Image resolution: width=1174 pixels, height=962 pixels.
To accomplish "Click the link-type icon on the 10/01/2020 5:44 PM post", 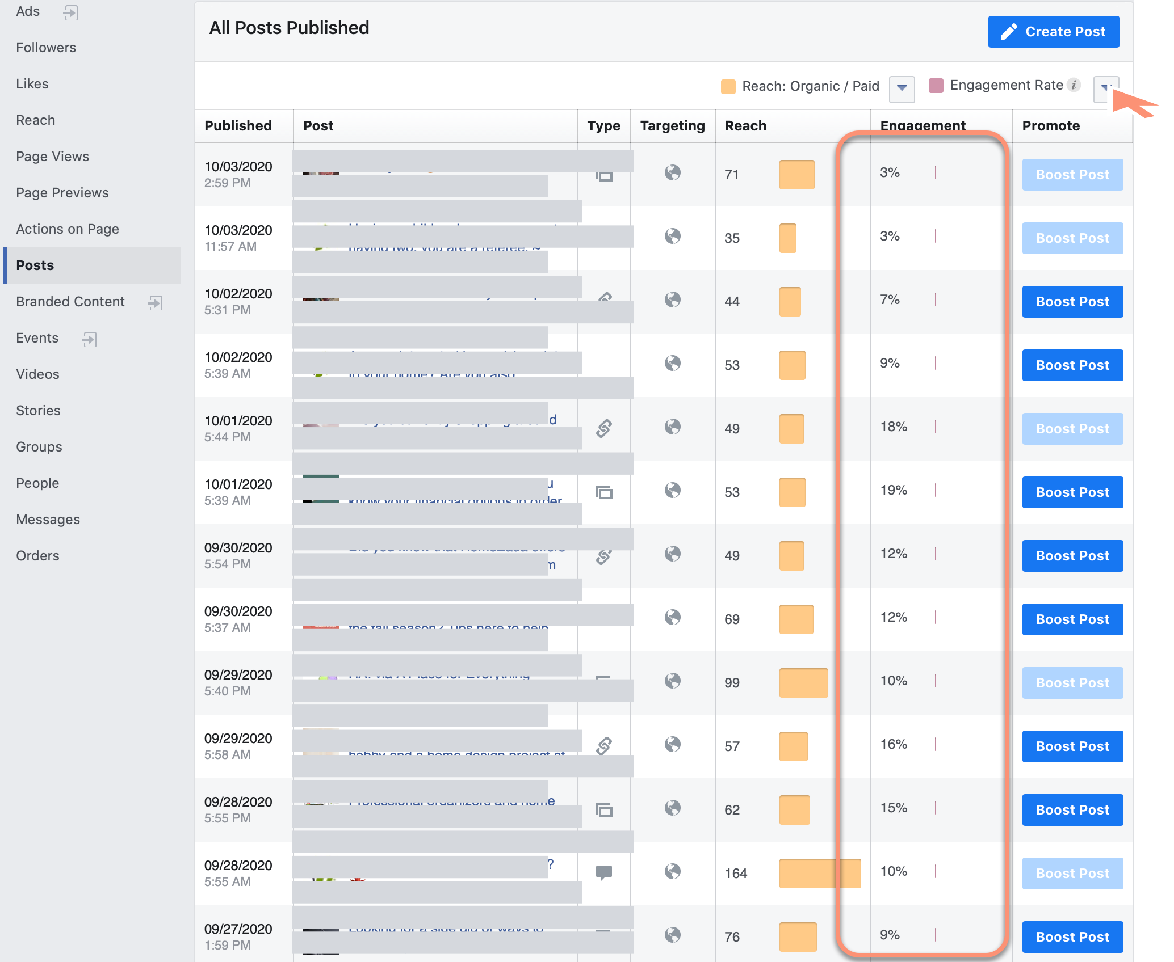I will (603, 429).
